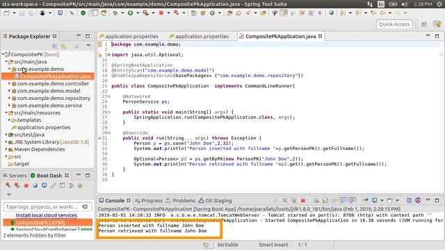
Task: Click the Relaunch icon next to the Stop button
Action: click(x=176, y=13)
